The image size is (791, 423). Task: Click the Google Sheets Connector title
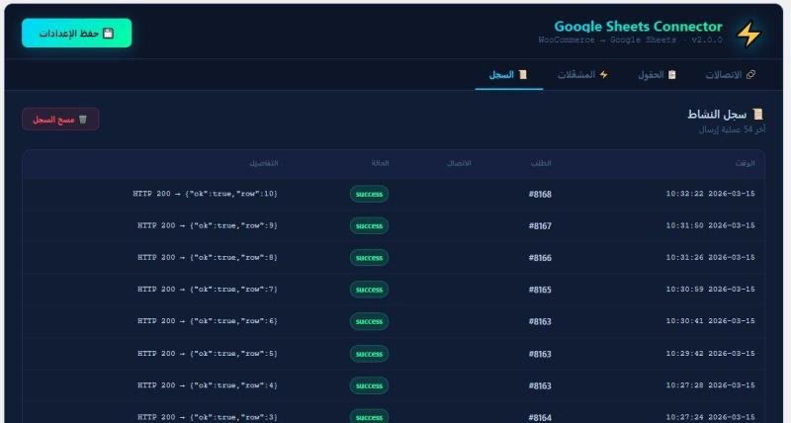click(638, 27)
